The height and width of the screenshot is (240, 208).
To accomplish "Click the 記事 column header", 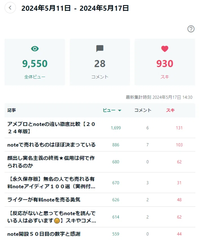I will pyautogui.click(x=12, y=110).
